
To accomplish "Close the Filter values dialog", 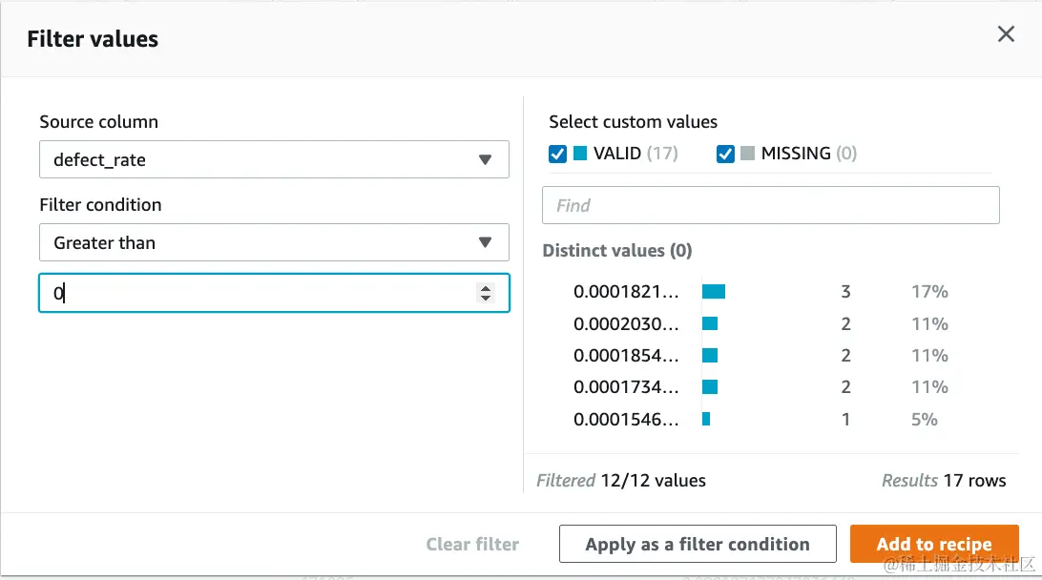I will pyautogui.click(x=1006, y=35).
